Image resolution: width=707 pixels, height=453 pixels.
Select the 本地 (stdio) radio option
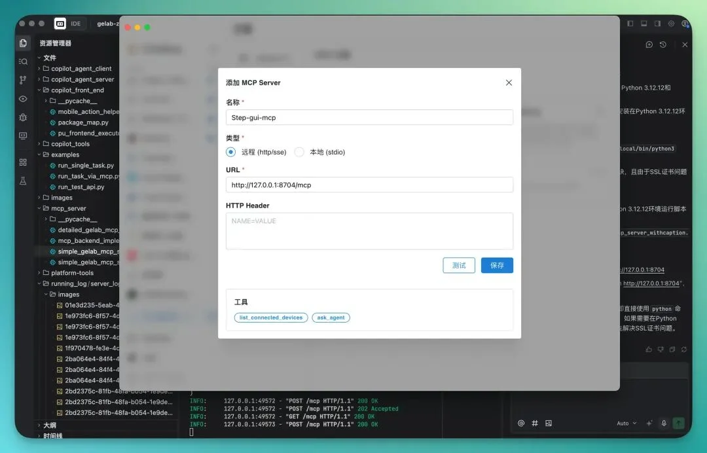299,152
